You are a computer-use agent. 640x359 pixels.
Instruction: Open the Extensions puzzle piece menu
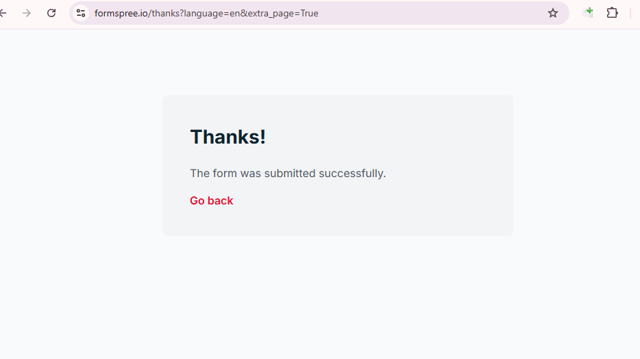pyautogui.click(x=613, y=13)
